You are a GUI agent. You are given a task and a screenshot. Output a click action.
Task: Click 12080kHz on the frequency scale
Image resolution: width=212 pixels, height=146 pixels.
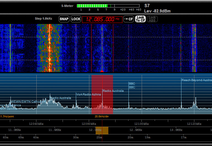pyautogui.click(x=89, y=124)
